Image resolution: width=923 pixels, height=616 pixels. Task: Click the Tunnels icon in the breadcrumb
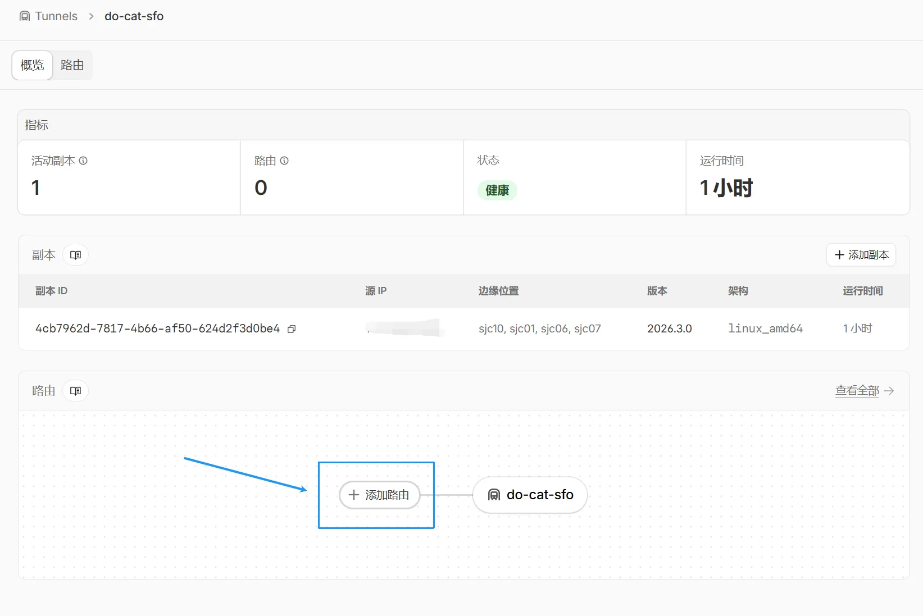(x=25, y=16)
